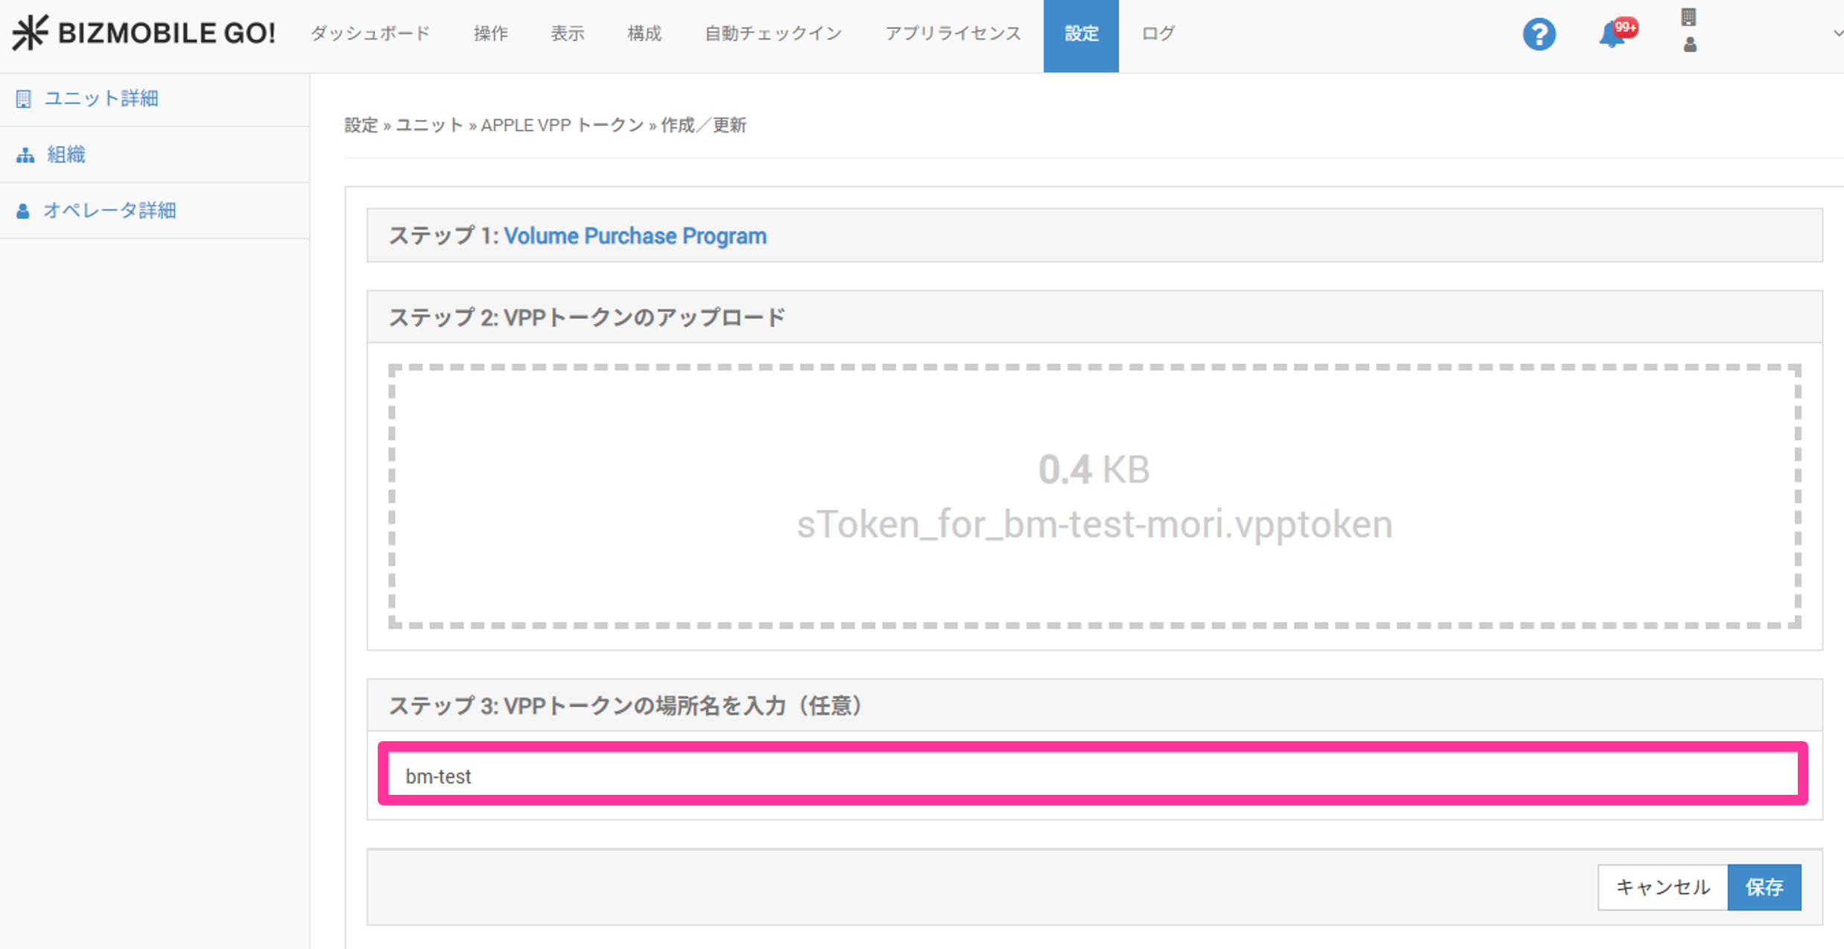This screenshot has height=949, width=1844.
Task: Switch to the ログ tab
Action: pos(1158,34)
